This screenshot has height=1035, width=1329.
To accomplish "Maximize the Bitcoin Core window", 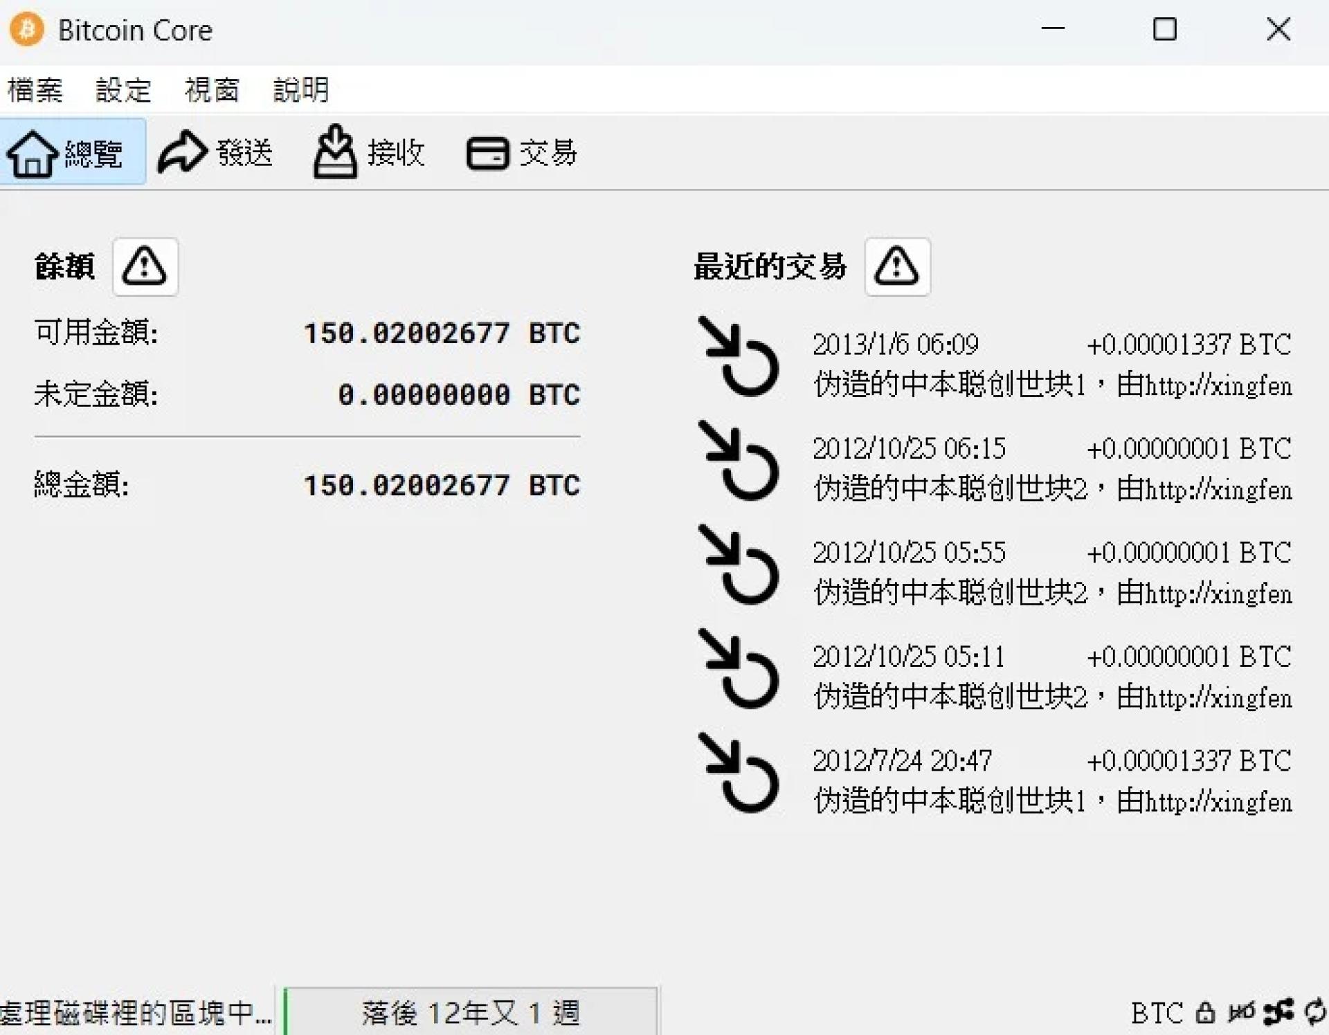I will click(1165, 29).
